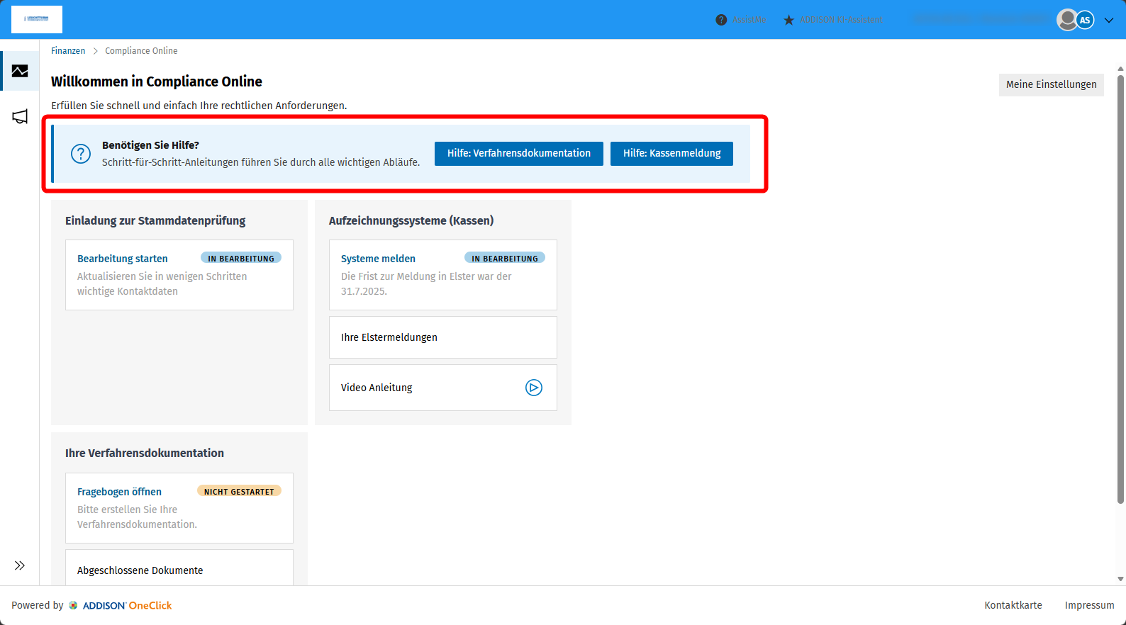Screen dimensions: 1126x625
Task: Click the heading Aufzeichnungssysteme (Kassen)
Action: point(411,220)
